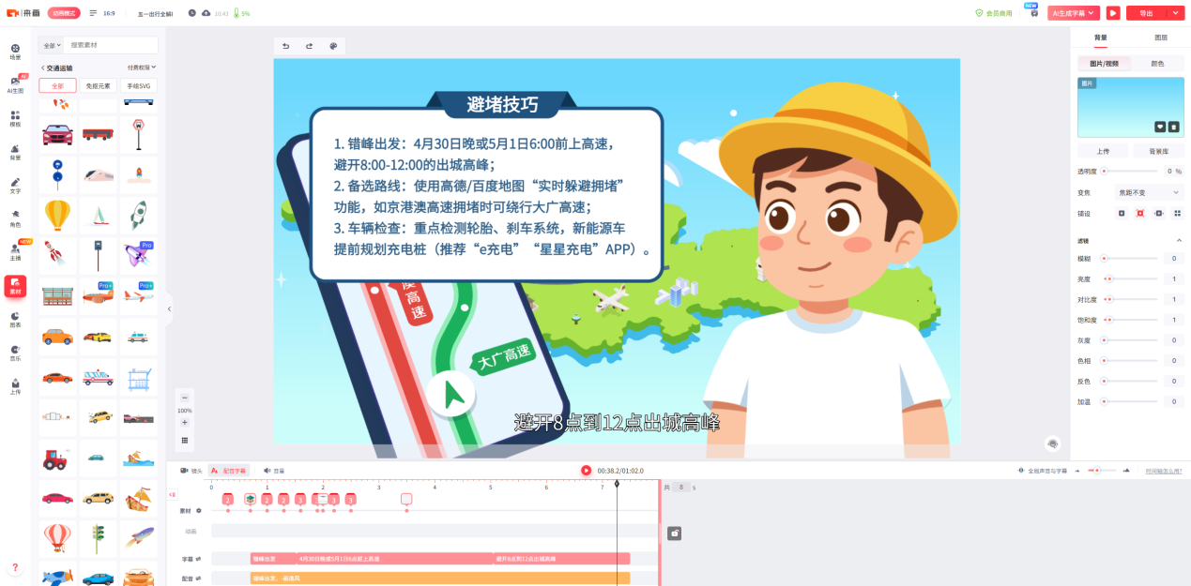Click the palette icon in canvas toolbar
This screenshot has width=1191, height=586.
tap(332, 46)
